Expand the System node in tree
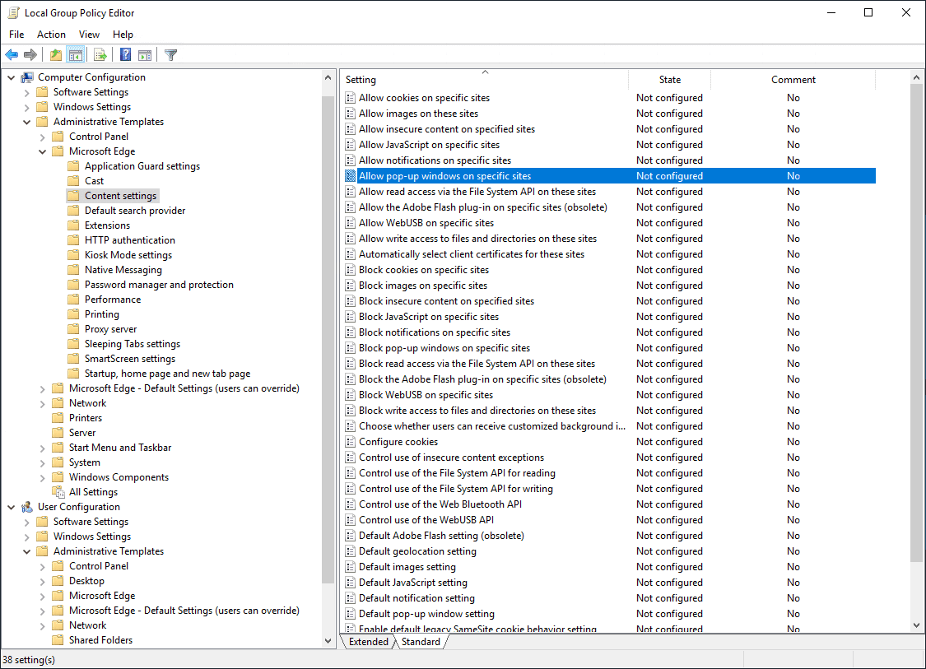The height and width of the screenshot is (669, 926). click(43, 462)
